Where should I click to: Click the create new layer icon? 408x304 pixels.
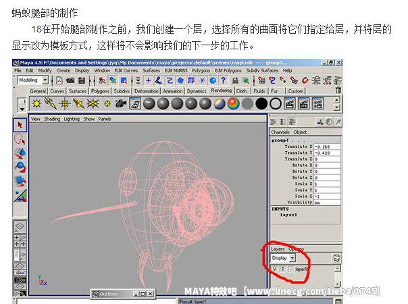coord(336,258)
